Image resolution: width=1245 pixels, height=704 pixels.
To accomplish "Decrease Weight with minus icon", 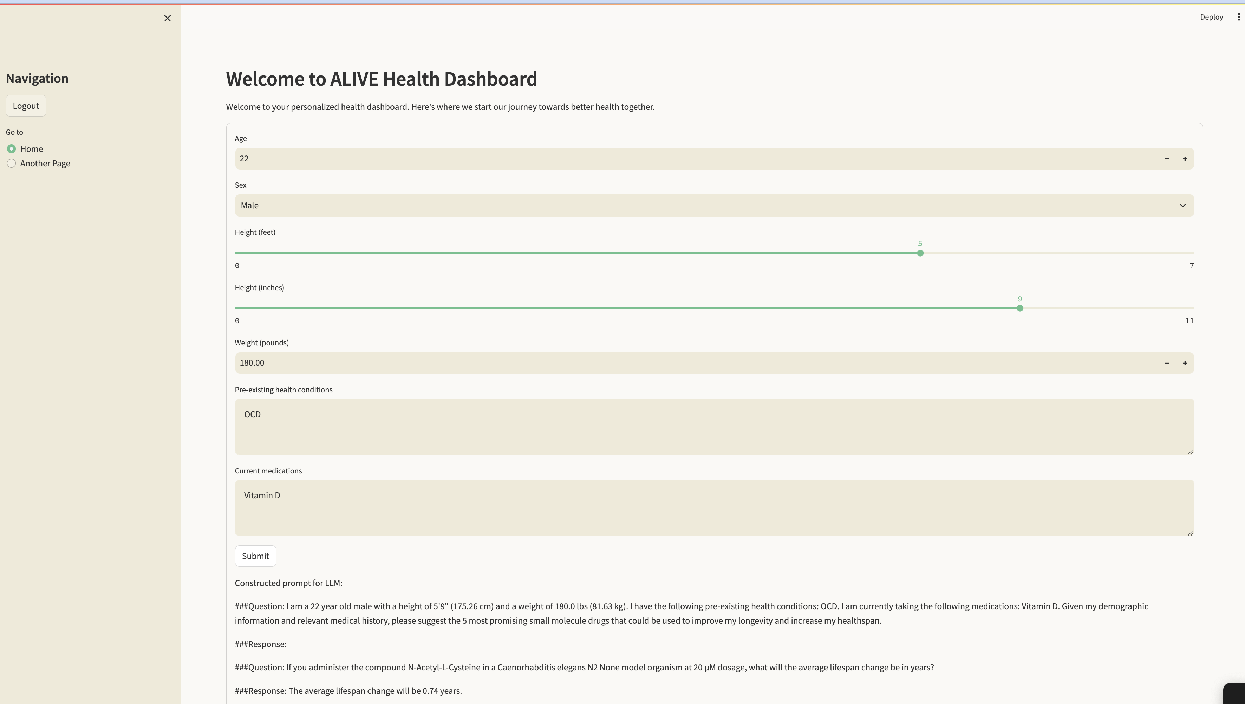I will click(x=1167, y=363).
